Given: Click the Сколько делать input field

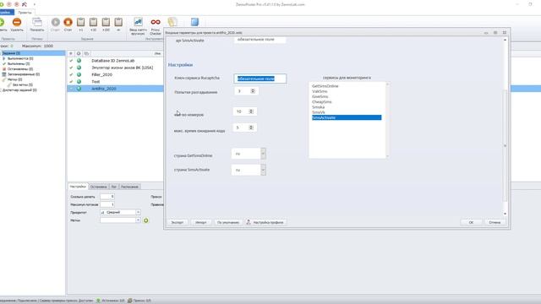Looking at the screenshot, I should click(x=107, y=197).
